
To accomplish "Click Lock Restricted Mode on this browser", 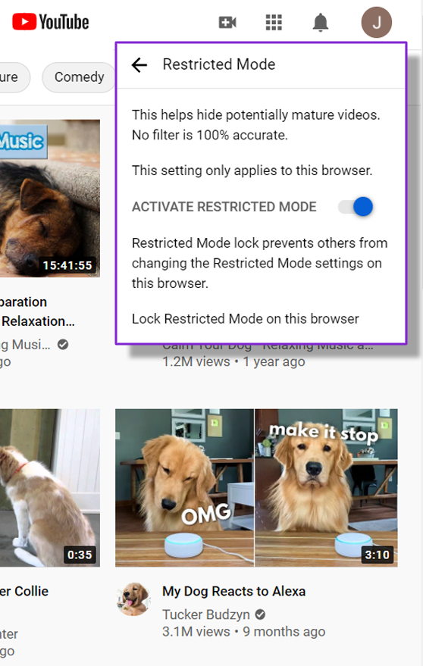I will 246,318.
